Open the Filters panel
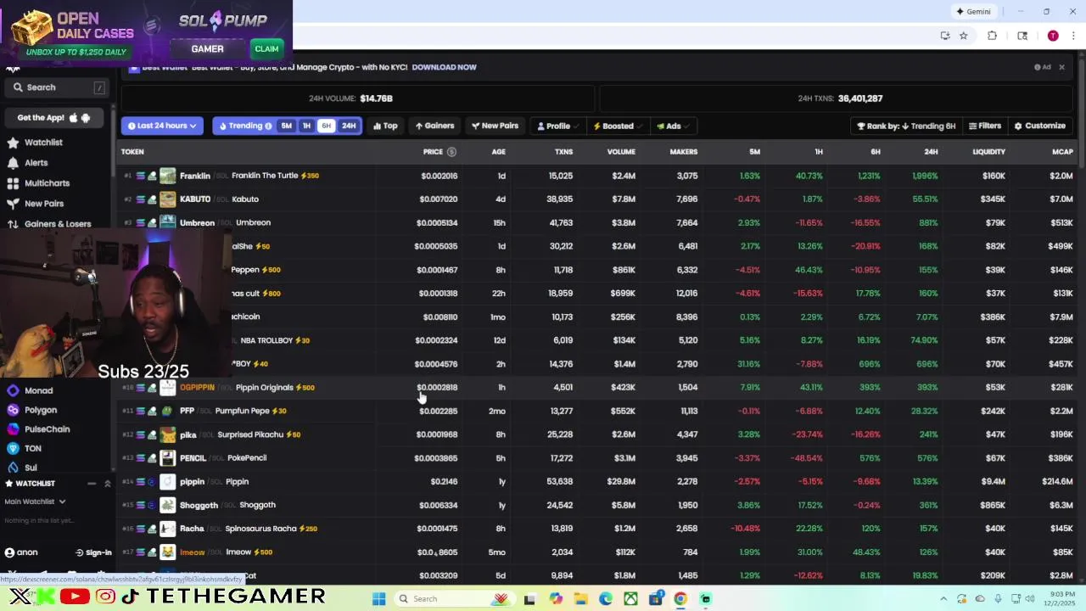Viewport: 1086px width, 611px height. (x=985, y=126)
